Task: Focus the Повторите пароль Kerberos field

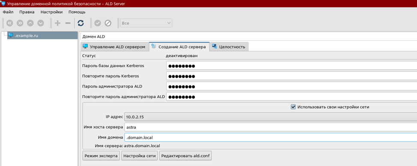Action: tap(291, 76)
